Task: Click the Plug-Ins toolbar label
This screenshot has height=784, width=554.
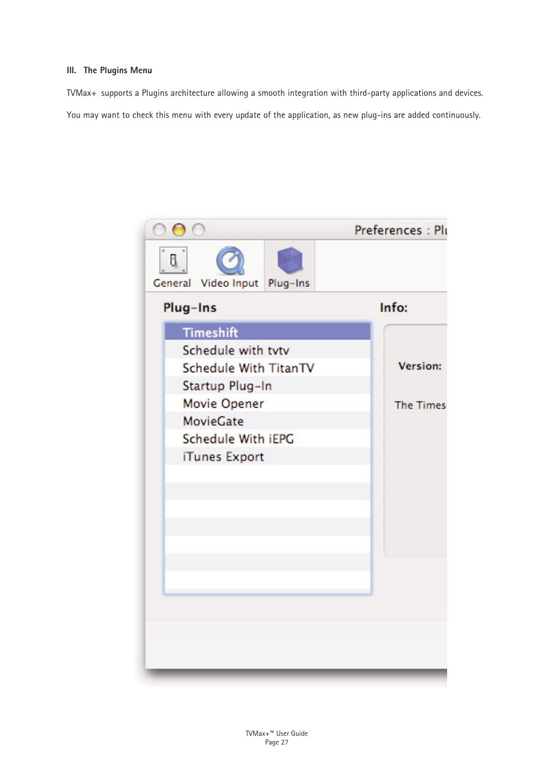Action: coord(289,283)
